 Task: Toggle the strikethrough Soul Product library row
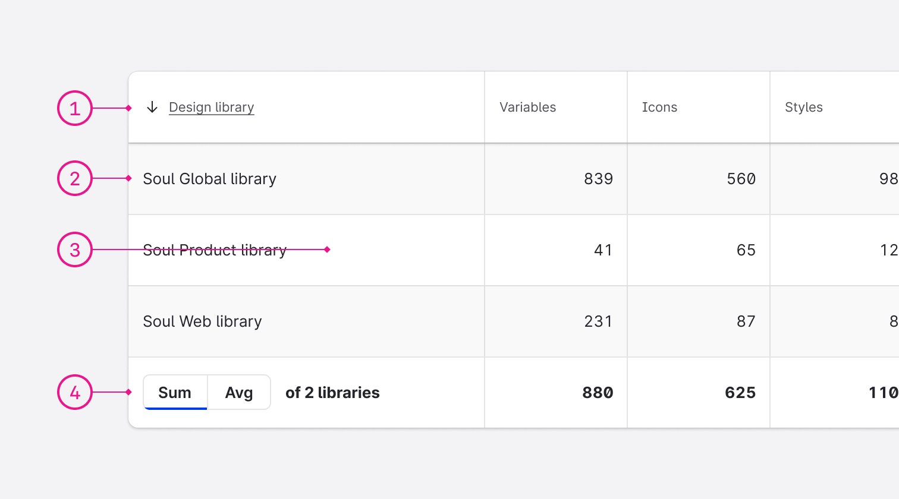pyautogui.click(x=214, y=250)
